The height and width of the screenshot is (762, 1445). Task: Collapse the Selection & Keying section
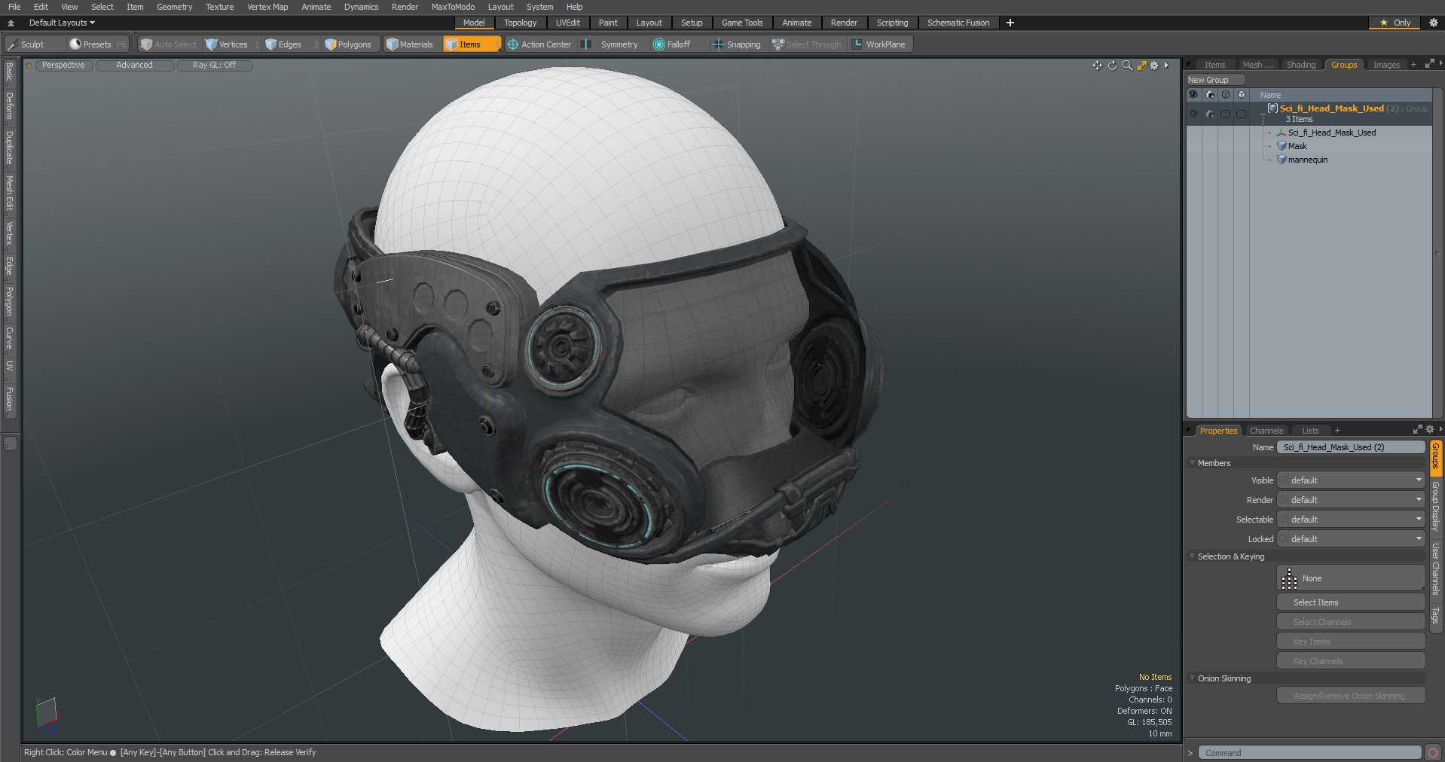(1193, 556)
